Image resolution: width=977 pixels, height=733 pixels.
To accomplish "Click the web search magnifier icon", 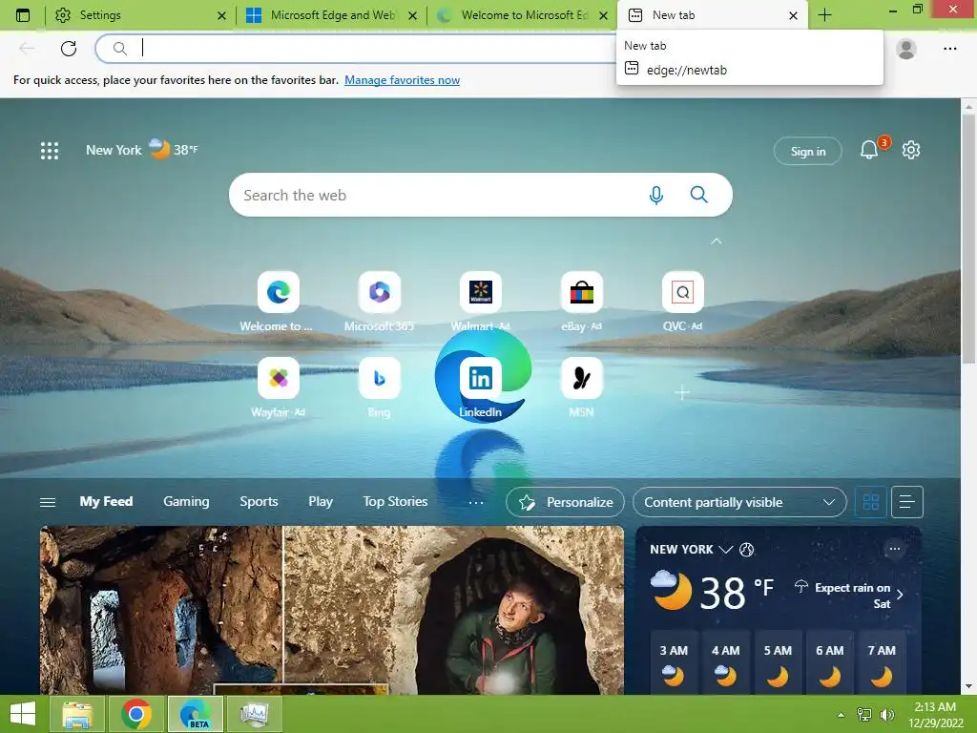I will coord(699,195).
